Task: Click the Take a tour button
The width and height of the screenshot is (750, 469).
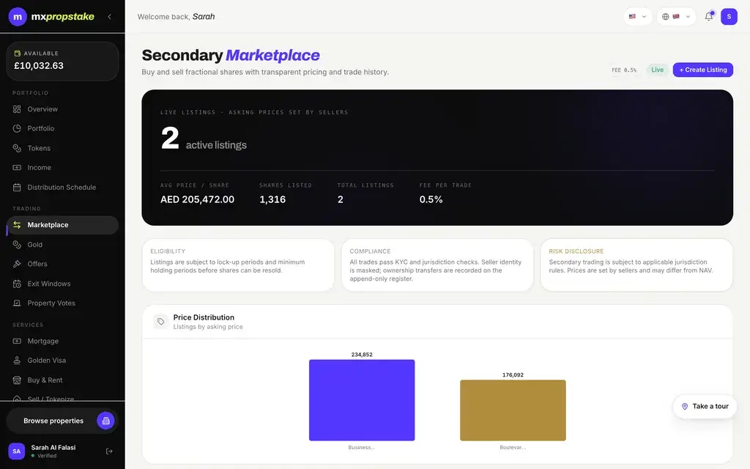Action: click(705, 406)
